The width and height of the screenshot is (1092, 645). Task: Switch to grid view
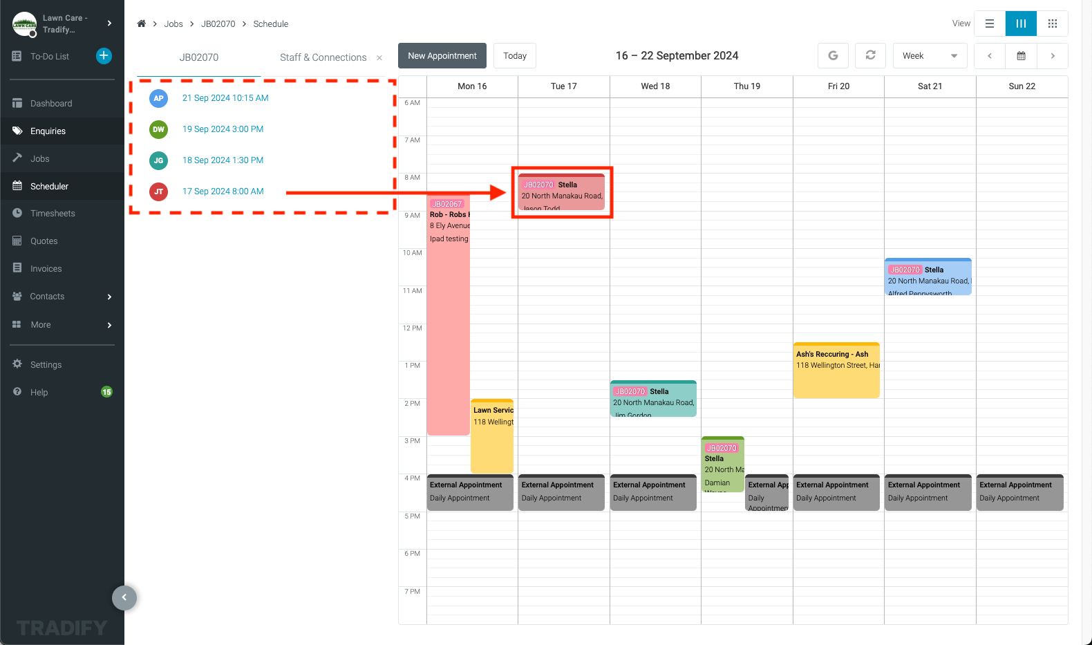point(1053,24)
